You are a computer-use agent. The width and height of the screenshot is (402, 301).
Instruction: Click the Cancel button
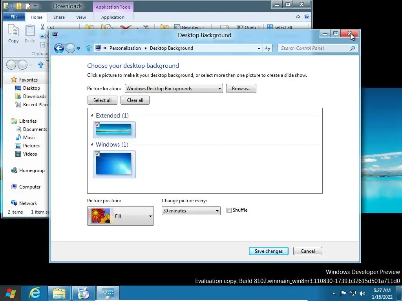308,251
